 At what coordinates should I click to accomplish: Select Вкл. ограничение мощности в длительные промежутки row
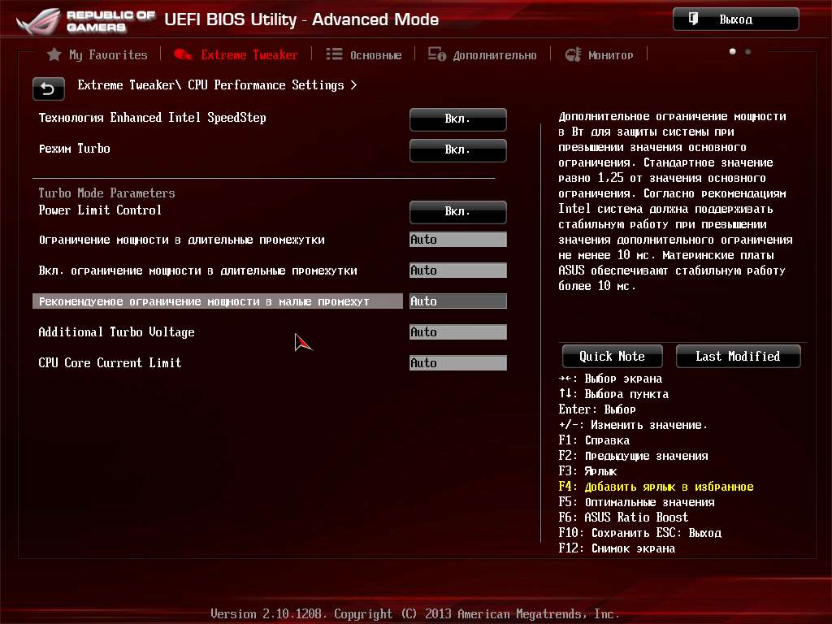click(x=197, y=271)
